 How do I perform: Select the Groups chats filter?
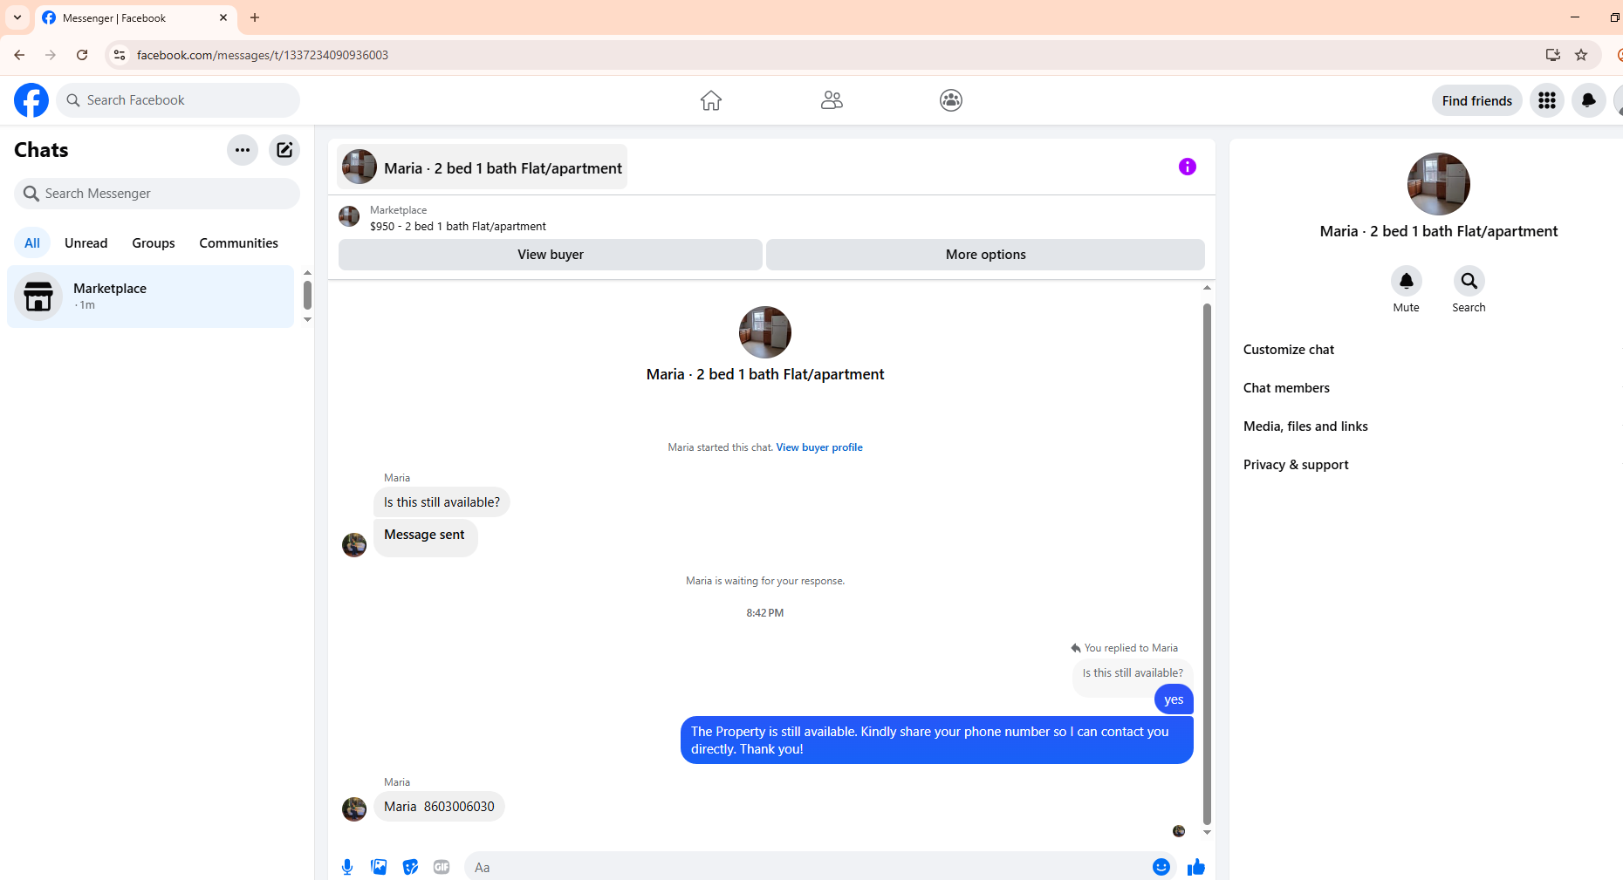tap(154, 243)
